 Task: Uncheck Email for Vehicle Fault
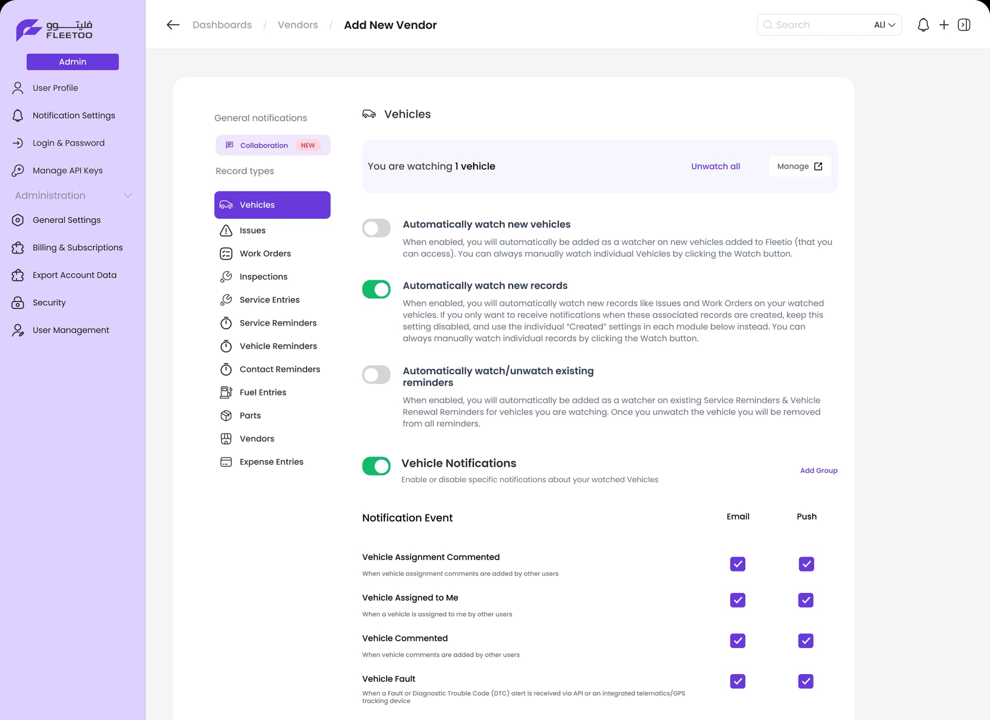pos(738,681)
